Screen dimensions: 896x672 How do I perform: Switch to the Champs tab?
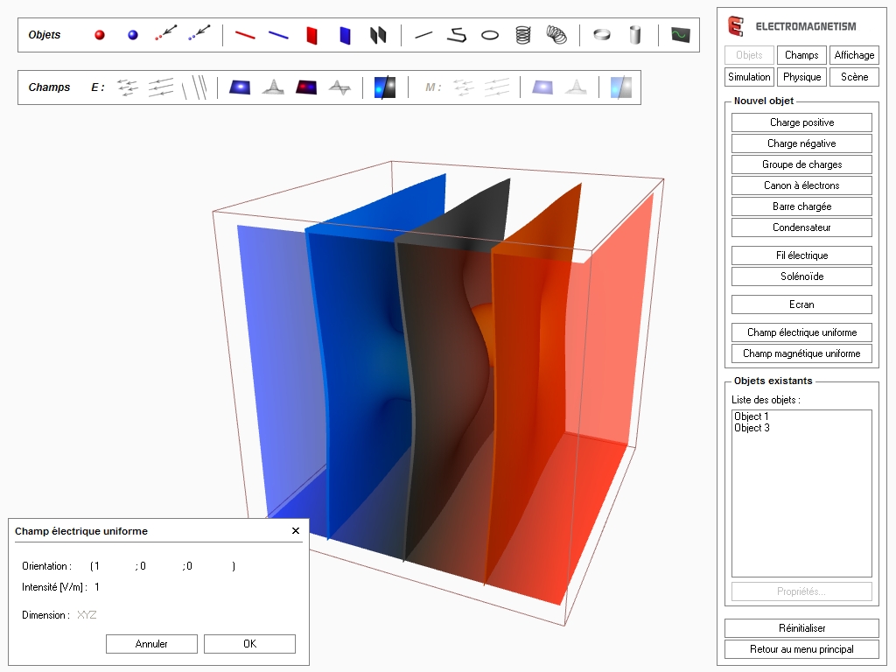801,55
